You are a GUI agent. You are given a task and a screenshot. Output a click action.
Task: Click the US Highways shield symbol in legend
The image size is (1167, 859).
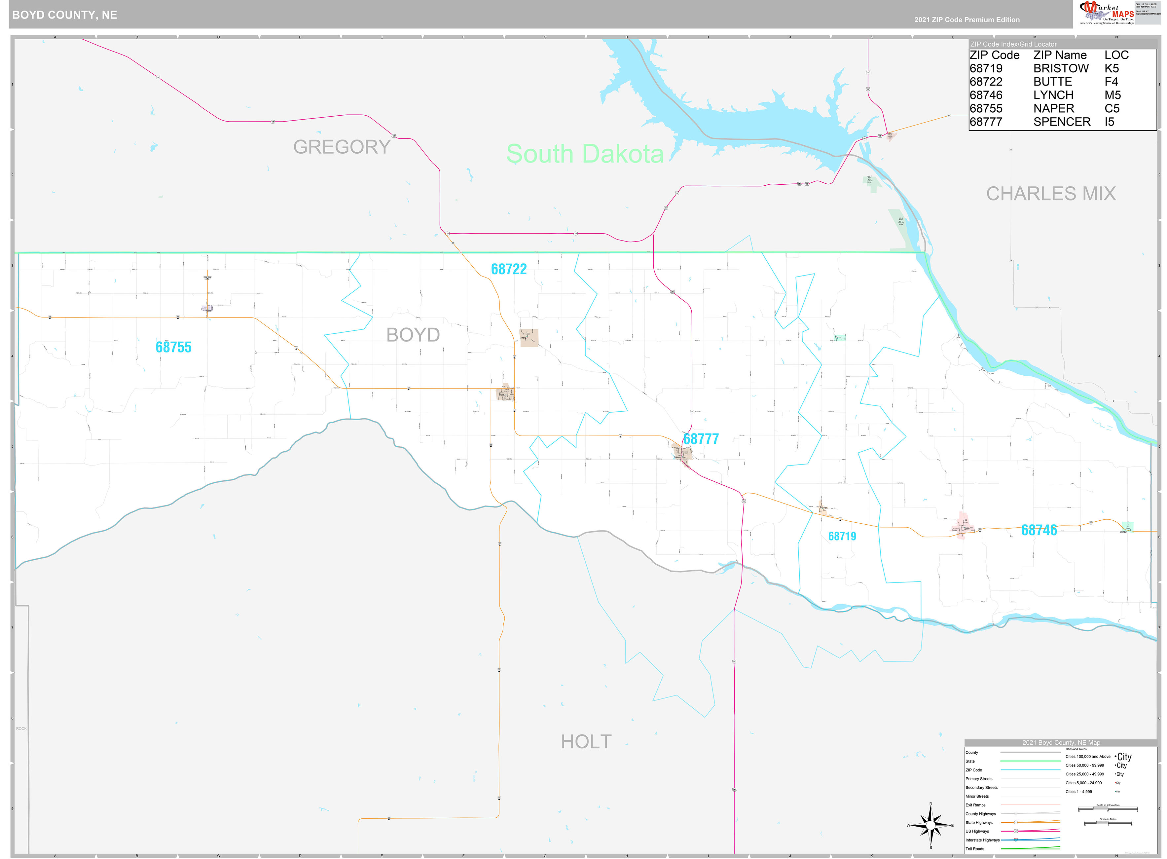pos(1016,832)
